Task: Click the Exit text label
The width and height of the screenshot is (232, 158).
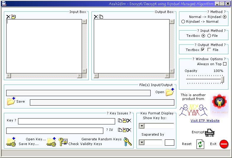Action: tap(213, 144)
